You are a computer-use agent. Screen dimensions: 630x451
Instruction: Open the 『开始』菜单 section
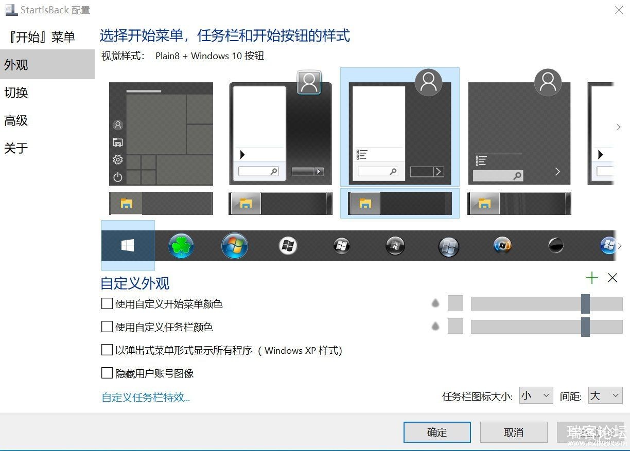click(x=47, y=37)
